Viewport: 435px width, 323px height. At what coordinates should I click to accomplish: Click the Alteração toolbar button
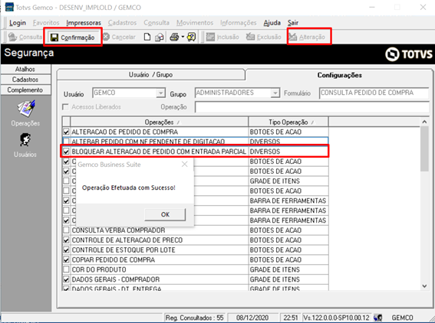(307, 37)
